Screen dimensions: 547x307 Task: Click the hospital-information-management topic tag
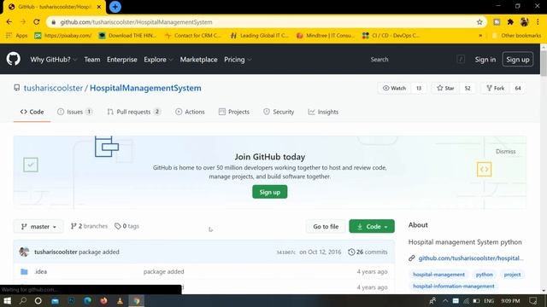click(x=454, y=287)
